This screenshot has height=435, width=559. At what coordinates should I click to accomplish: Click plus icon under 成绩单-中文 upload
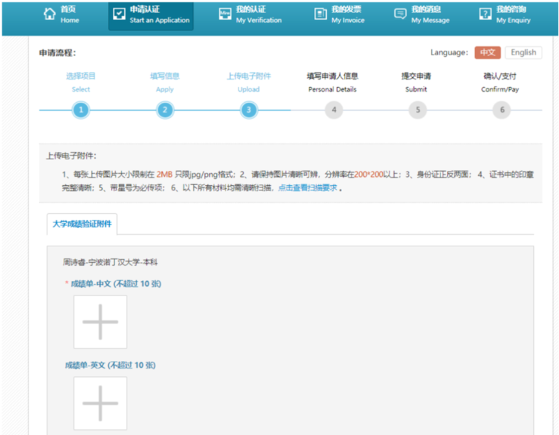(x=100, y=322)
